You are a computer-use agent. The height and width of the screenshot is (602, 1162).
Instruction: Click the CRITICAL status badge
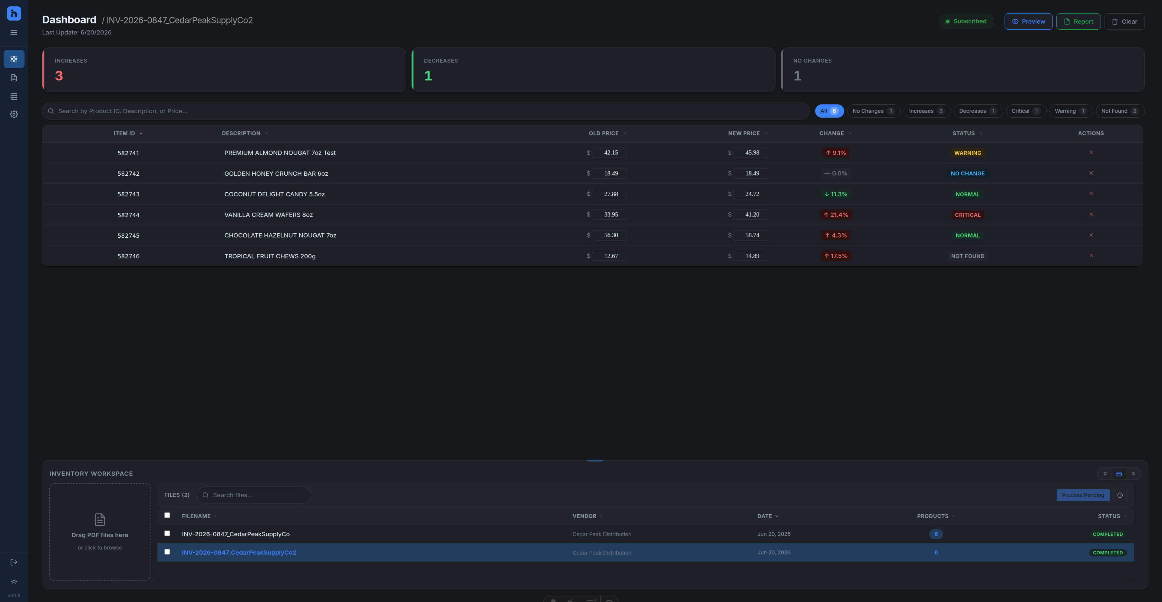pyautogui.click(x=968, y=215)
